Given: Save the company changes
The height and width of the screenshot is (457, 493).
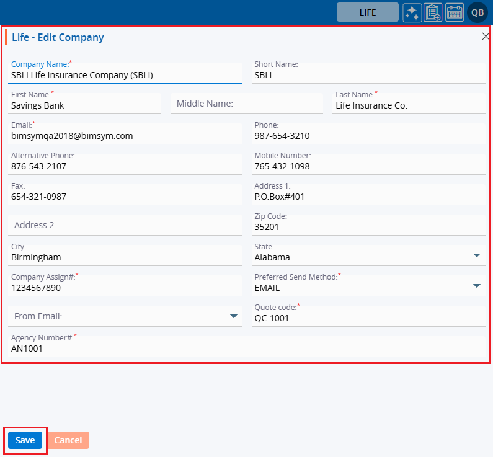Looking at the screenshot, I should [25, 440].
